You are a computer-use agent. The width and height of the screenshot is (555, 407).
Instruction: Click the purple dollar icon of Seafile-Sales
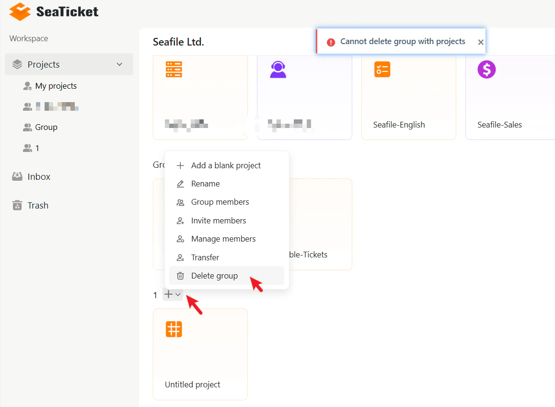486,70
